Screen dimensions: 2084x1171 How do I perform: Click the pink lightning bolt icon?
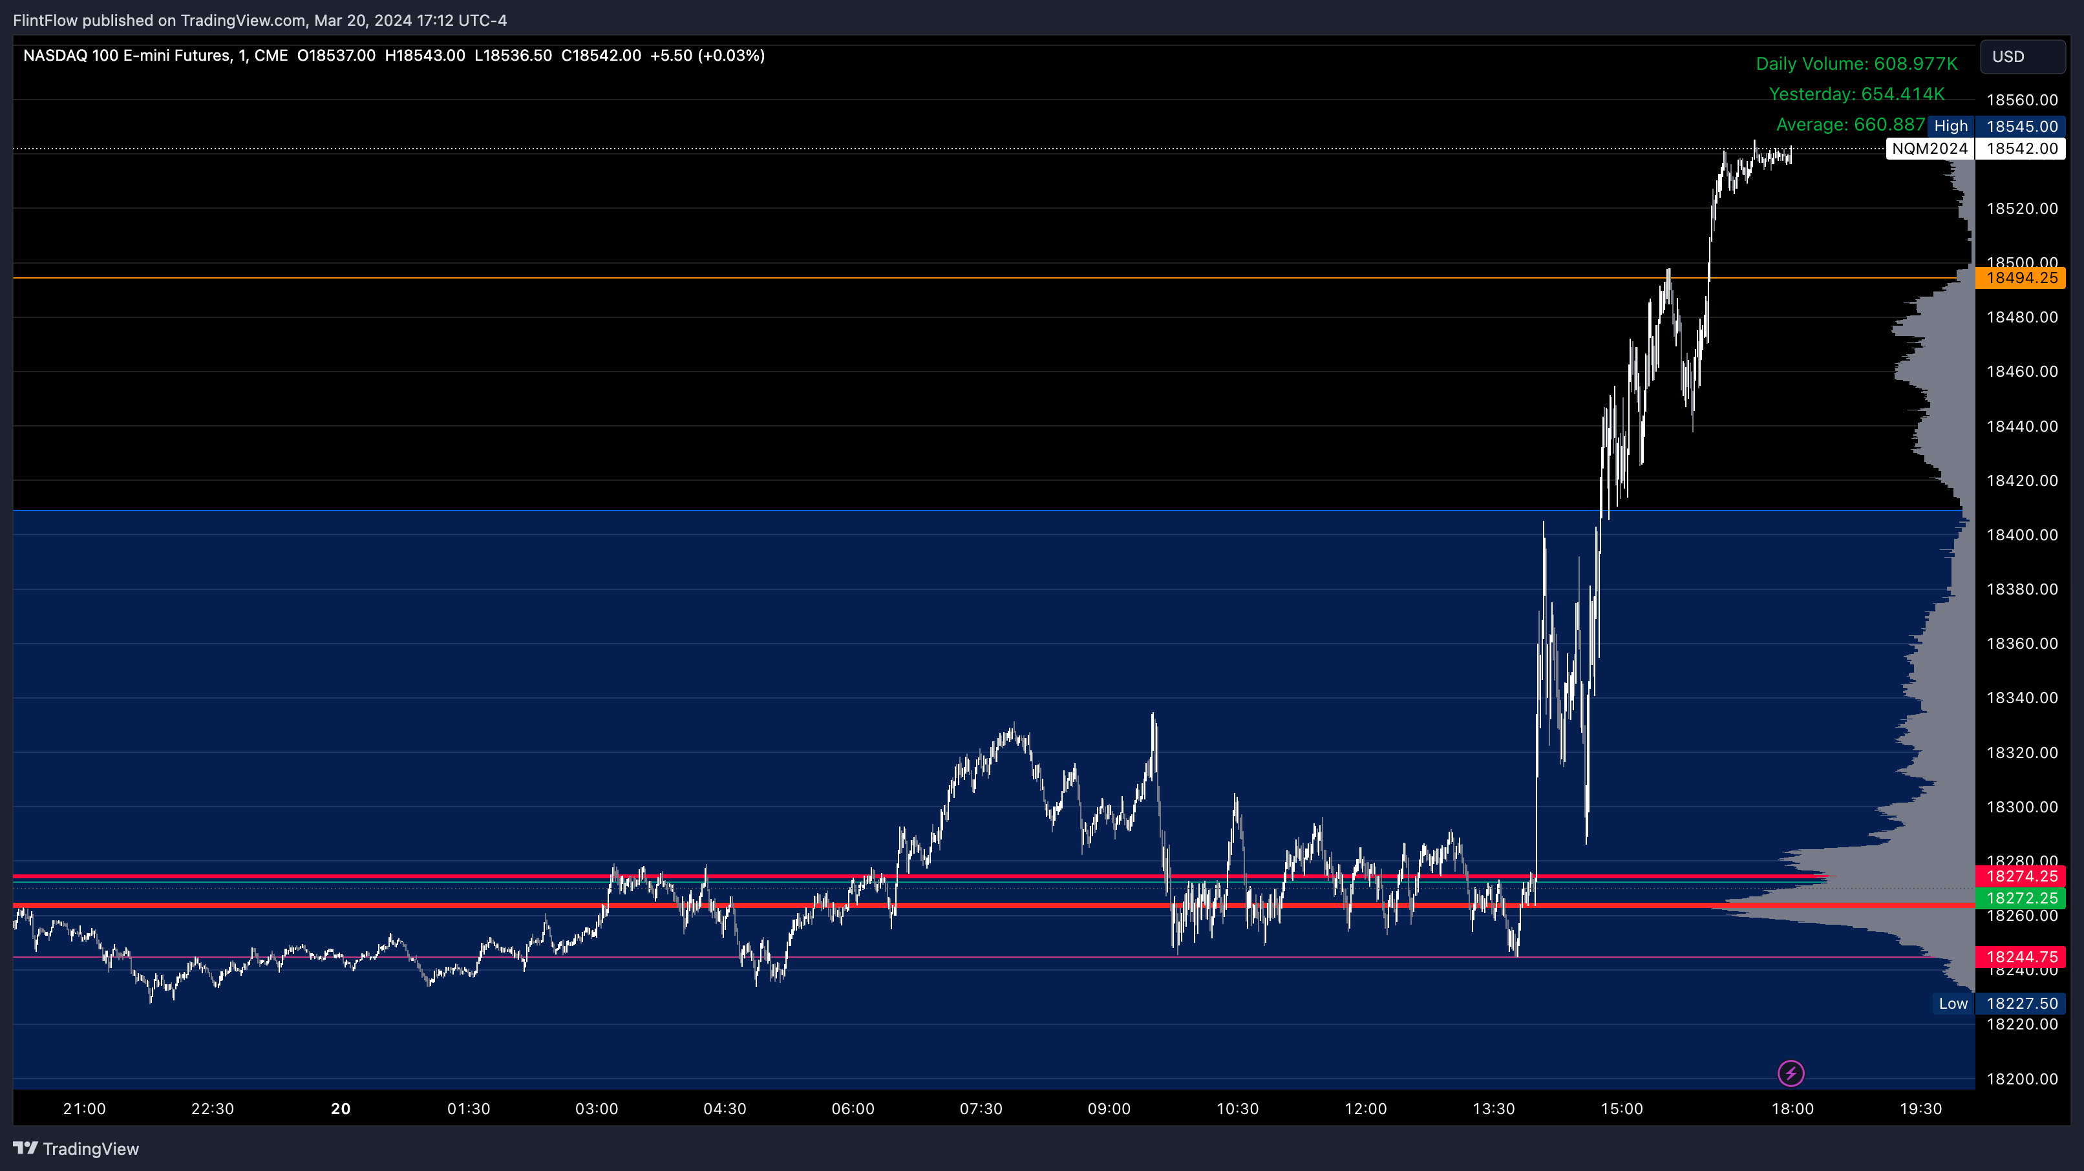coord(1791,1073)
